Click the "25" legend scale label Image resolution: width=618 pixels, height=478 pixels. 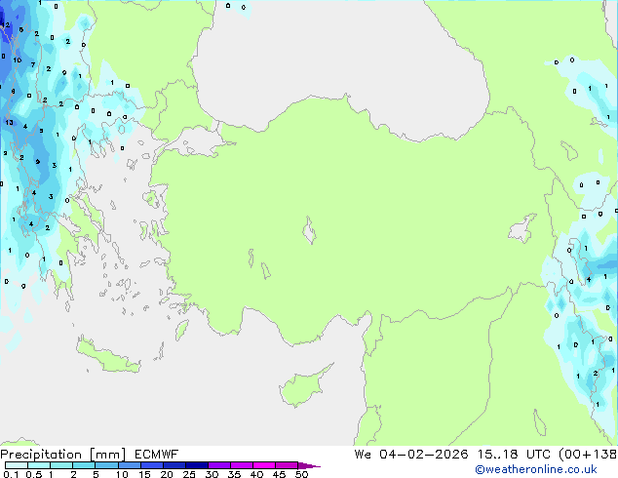189,474
